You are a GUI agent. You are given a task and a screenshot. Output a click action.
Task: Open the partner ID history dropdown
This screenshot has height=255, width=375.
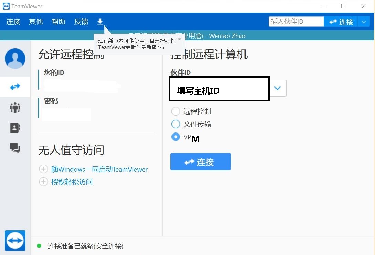coord(278,88)
